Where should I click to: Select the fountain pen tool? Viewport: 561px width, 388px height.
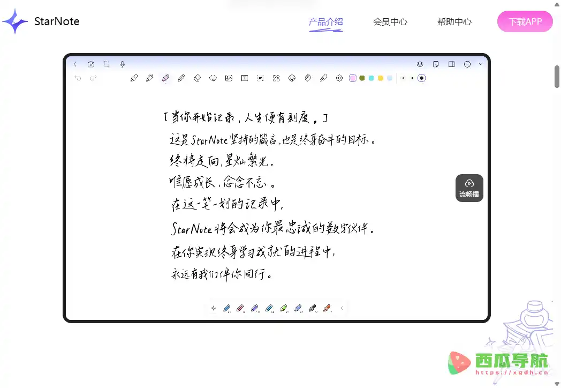(134, 78)
